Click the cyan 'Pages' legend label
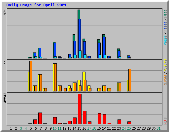The height and width of the screenshot is (132, 169). 165,40
